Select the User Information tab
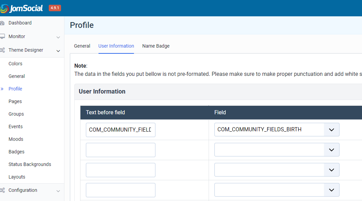 point(116,46)
